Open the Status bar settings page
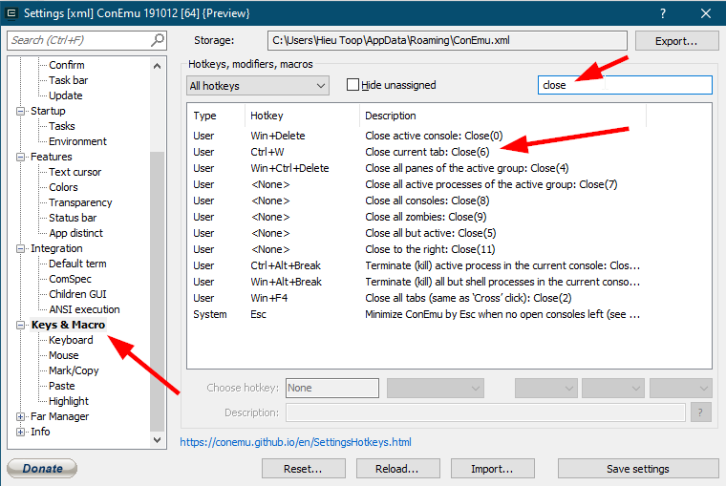726x486 pixels. coord(75,218)
